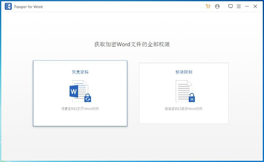Minimize the Passper for Word window
Viewport: 264px width, 162px height.
point(247,6)
